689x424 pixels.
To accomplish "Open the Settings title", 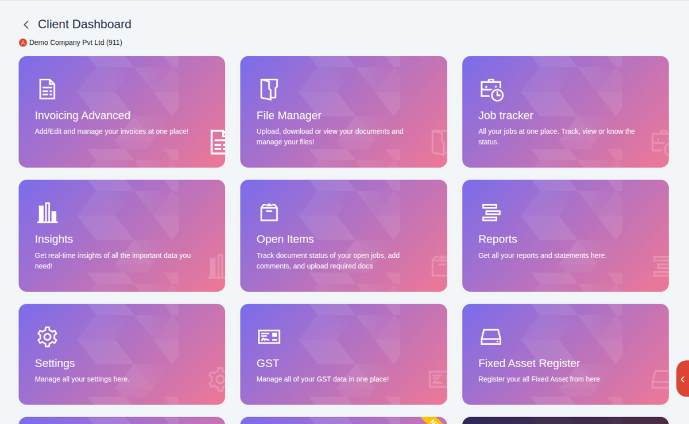I will 55,363.
